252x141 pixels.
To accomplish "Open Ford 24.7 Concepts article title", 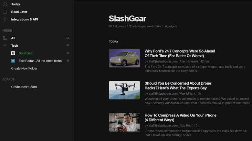I will pos(180,53).
